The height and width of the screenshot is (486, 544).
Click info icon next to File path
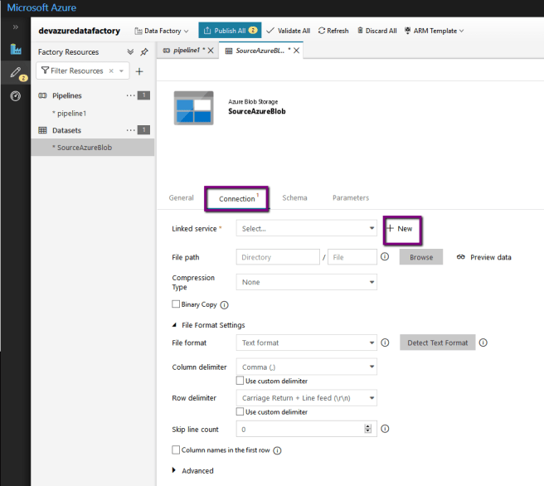(x=385, y=257)
